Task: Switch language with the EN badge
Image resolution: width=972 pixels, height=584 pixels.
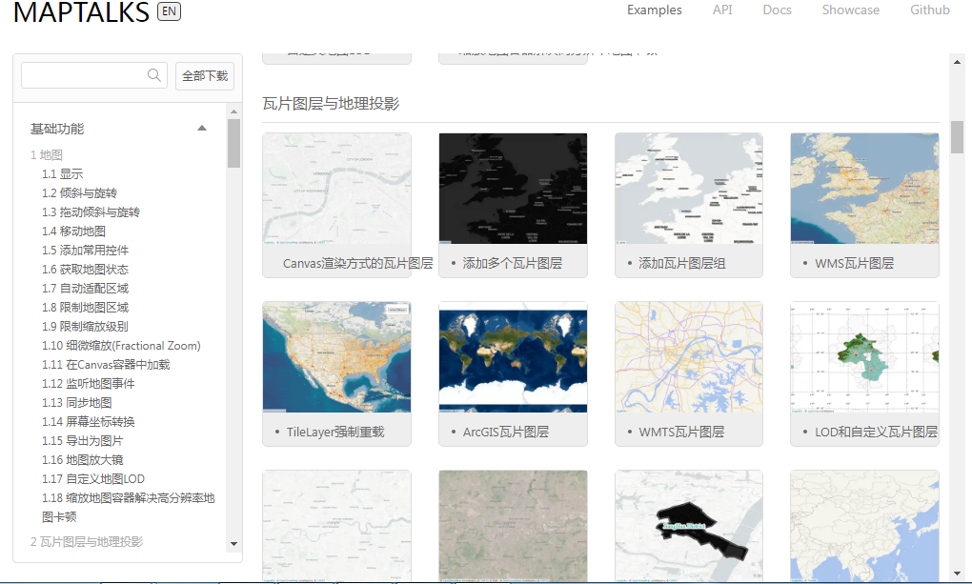Action: coord(169,11)
